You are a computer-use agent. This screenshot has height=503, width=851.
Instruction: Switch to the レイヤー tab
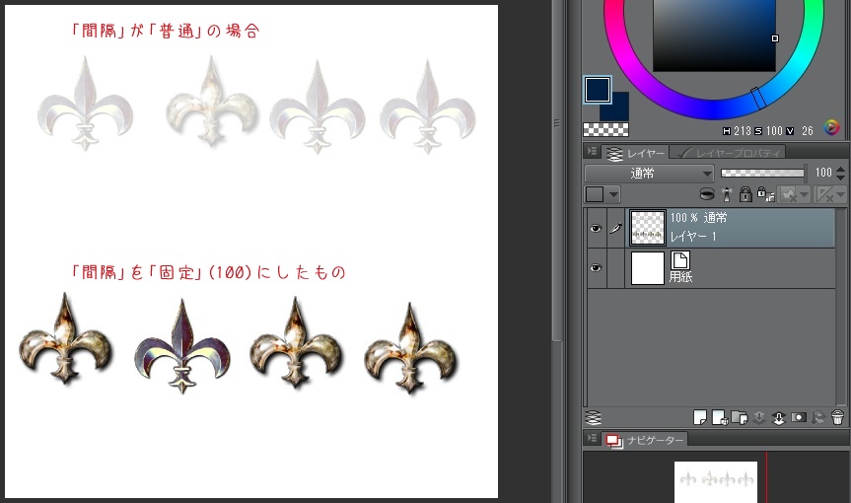tap(634, 154)
